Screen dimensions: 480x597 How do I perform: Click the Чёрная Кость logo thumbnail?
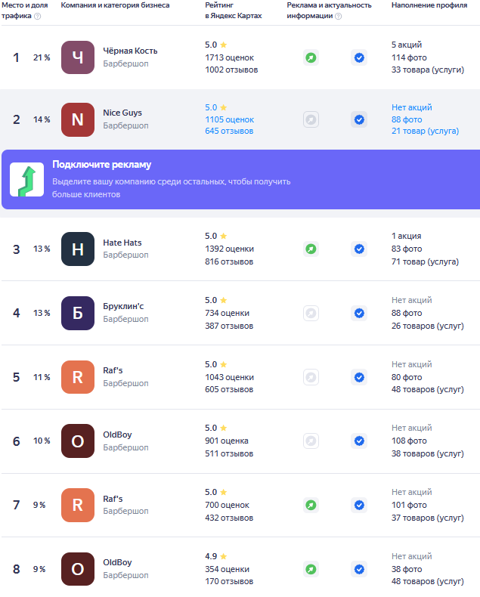(78, 57)
